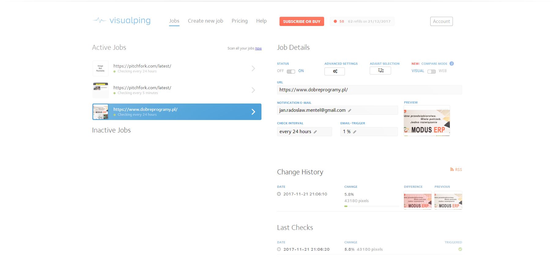Edit the email-trigger percent pencil icon

[x=355, y=132]
